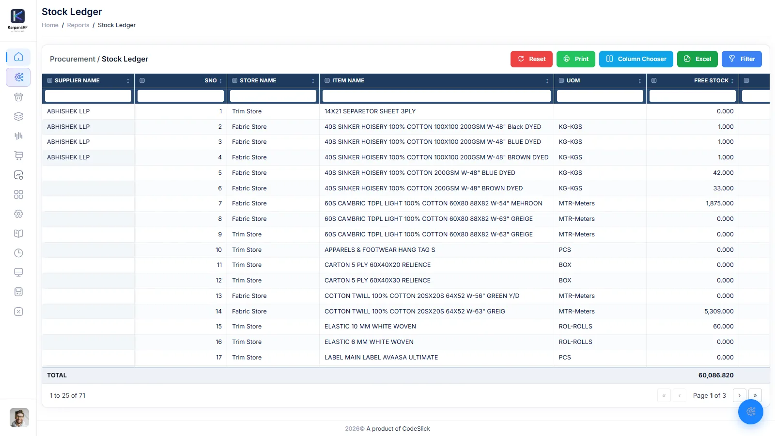Focus the UOM filter input
775x436 pixels.
pyautogui.click(x=600, y=96)
